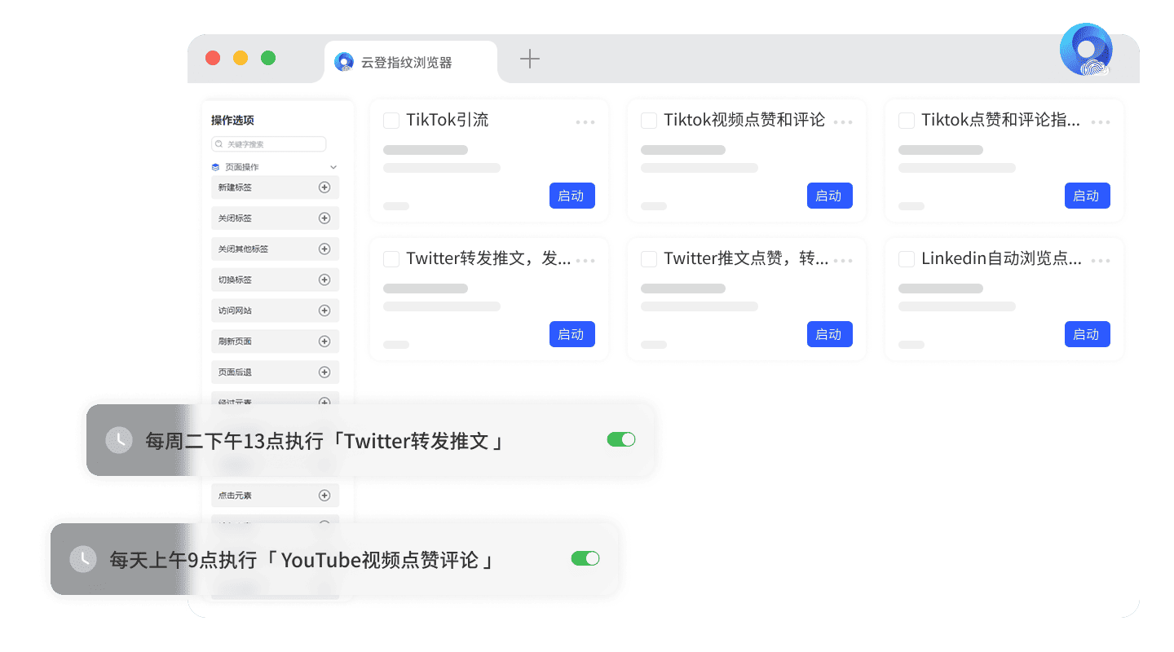Launch the Tiktok点赞和评论指 task with 启动
This screenshot has width=1174, height=652.
pos(1087,196)
